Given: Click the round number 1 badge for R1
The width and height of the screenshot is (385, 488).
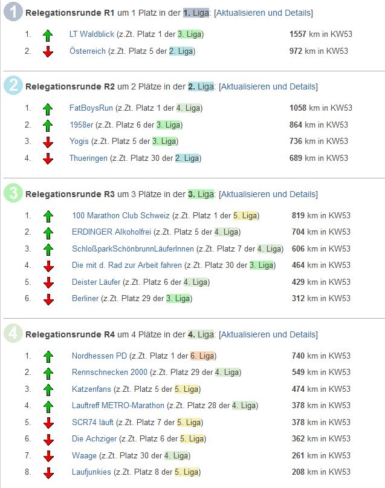Looking at the screenshot, I should click(x=13, y=13).
